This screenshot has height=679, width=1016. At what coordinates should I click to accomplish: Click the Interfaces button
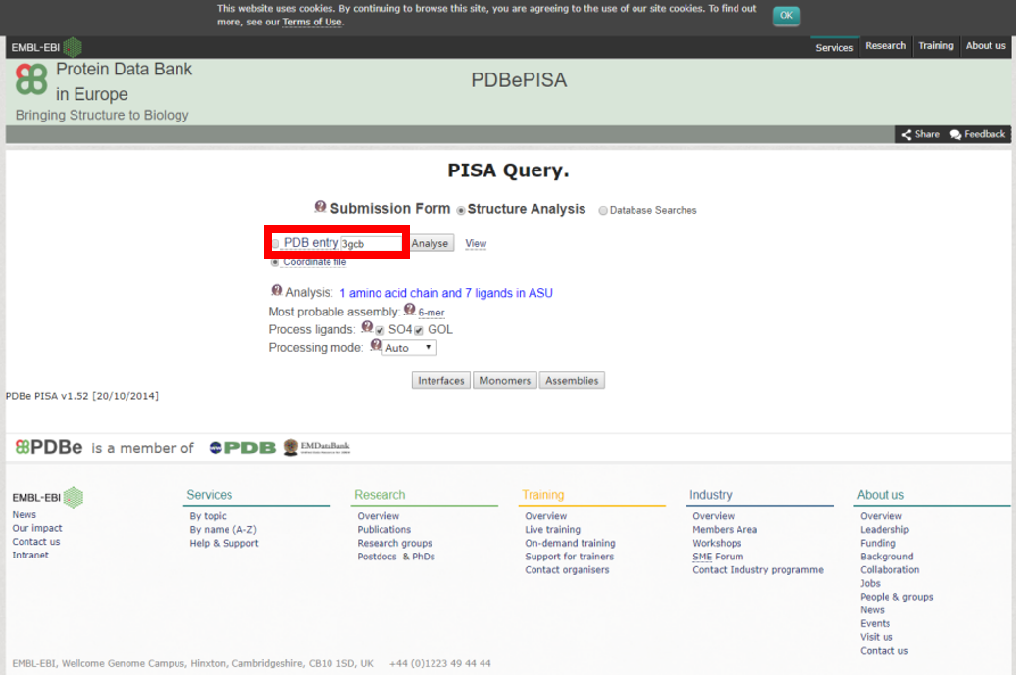tap(441, 381)
